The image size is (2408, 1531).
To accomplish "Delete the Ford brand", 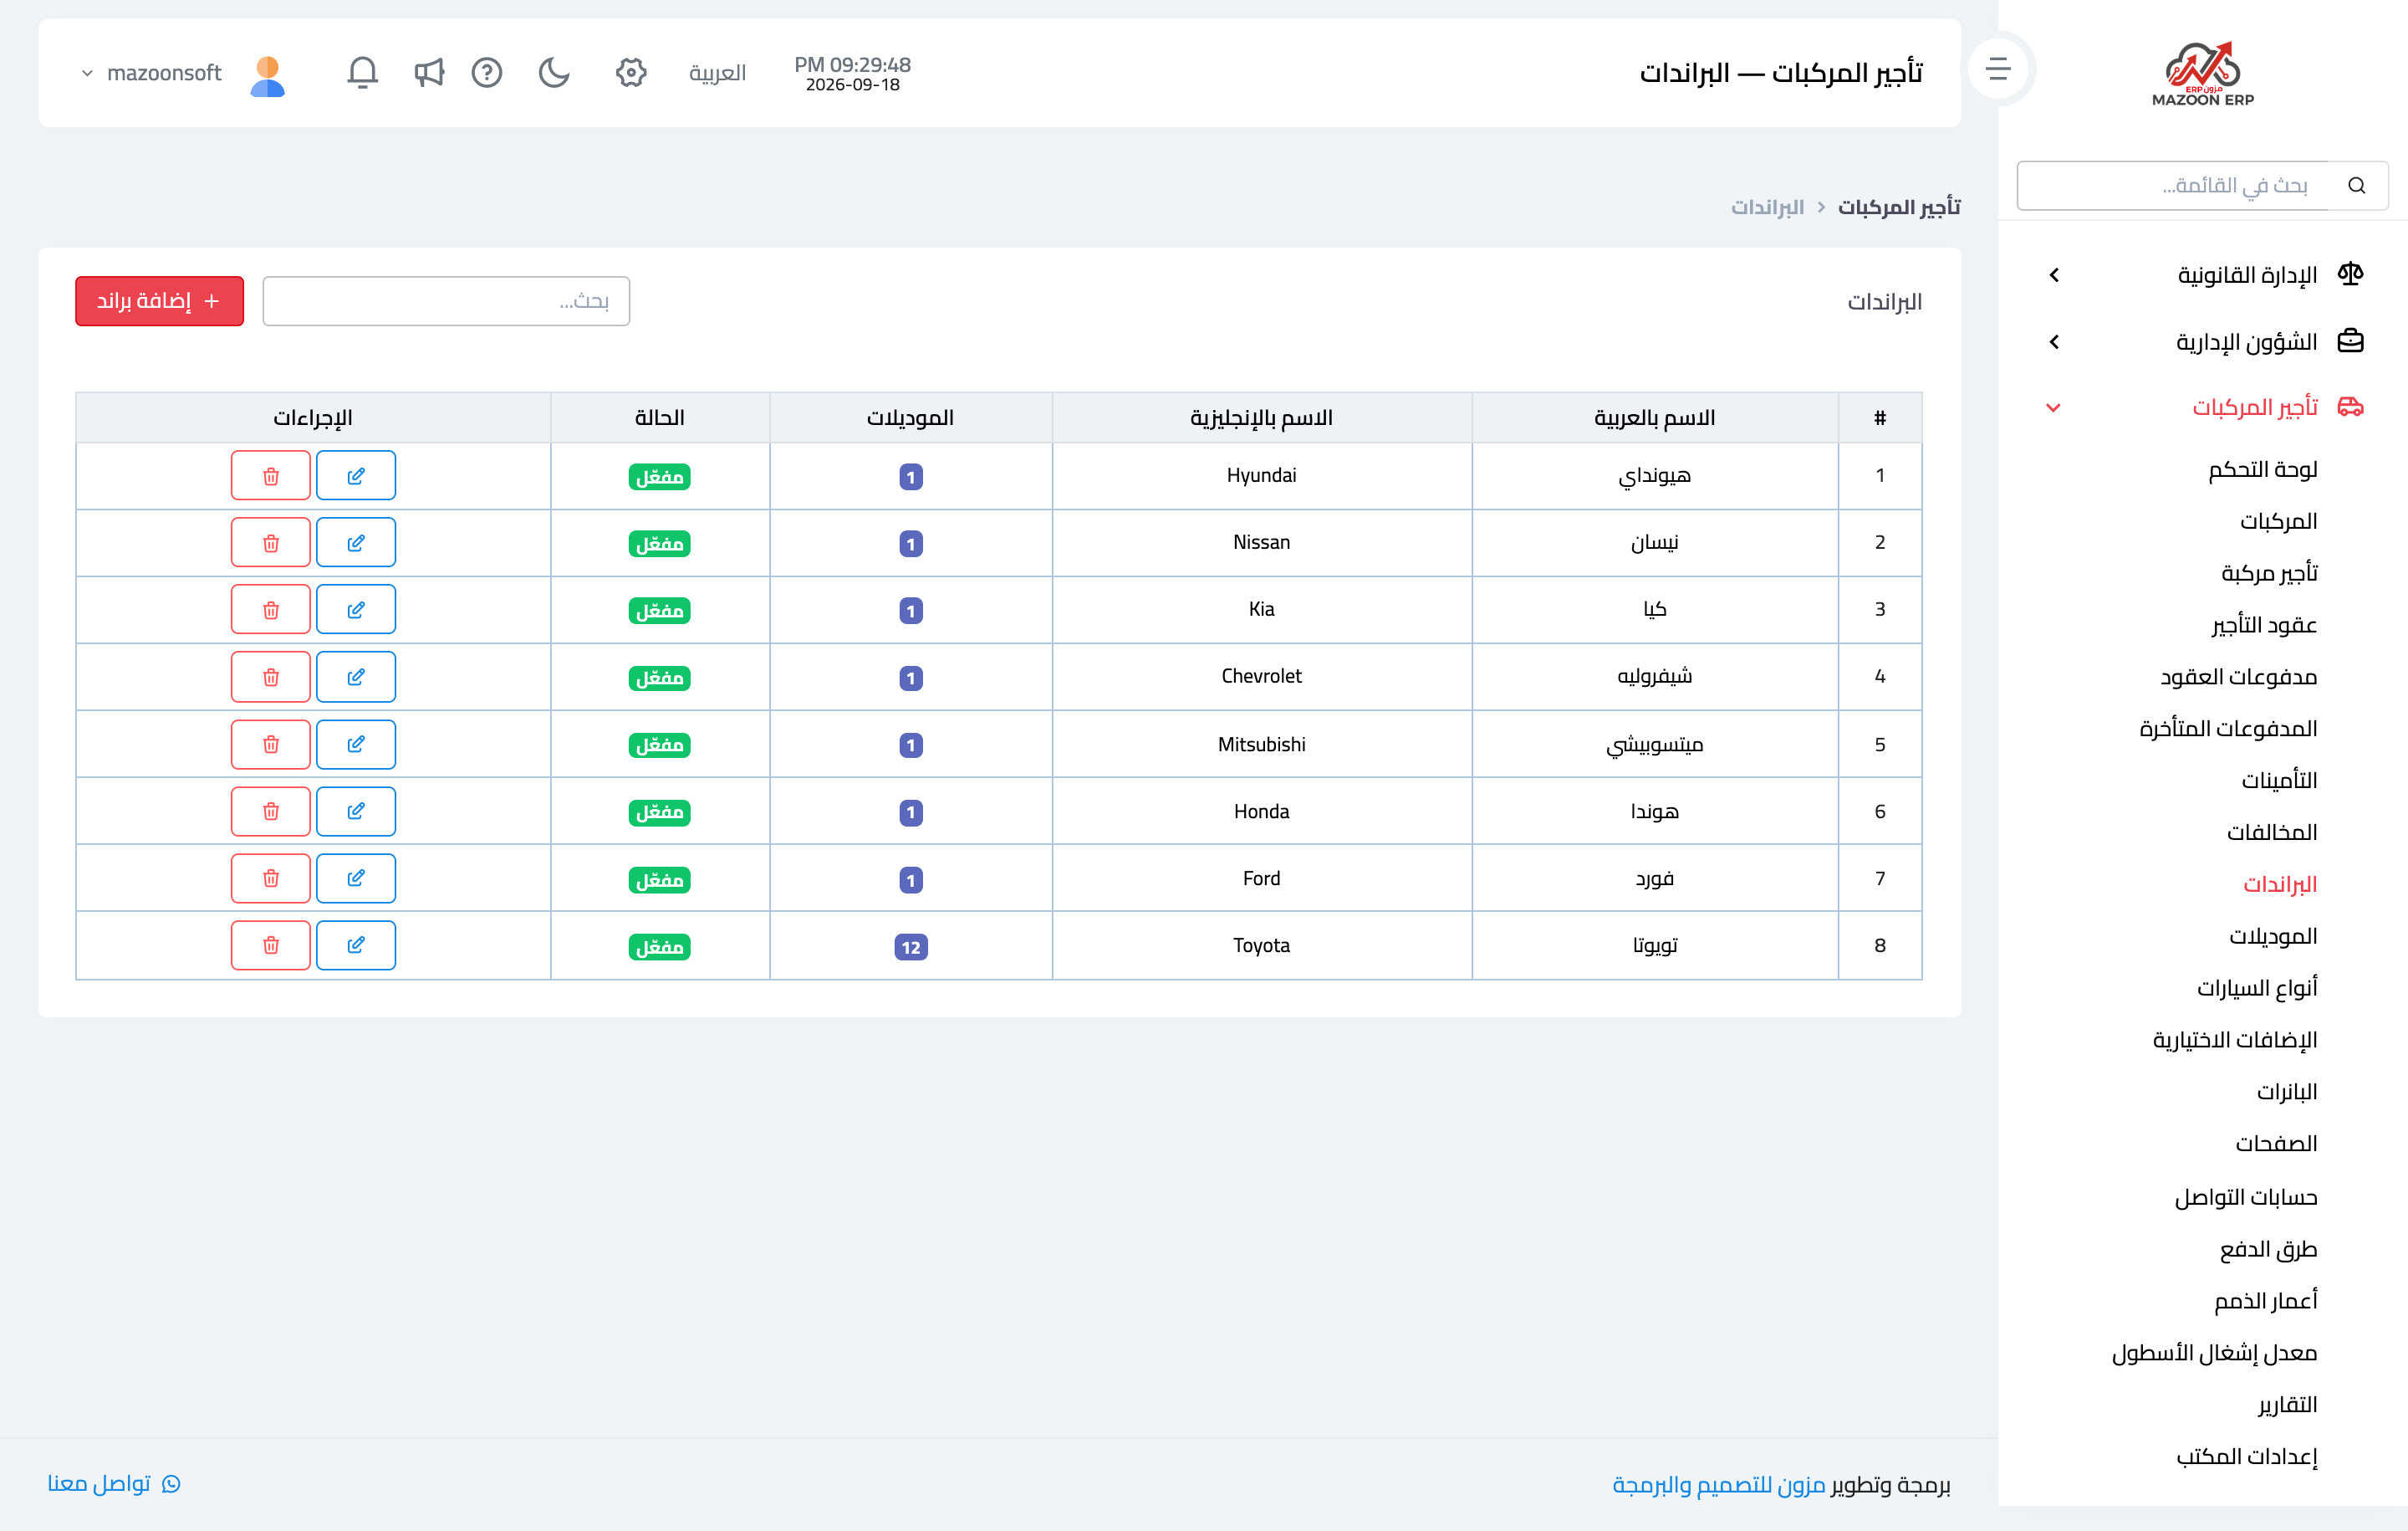I will pyautogui.click(x=271, y=878).
